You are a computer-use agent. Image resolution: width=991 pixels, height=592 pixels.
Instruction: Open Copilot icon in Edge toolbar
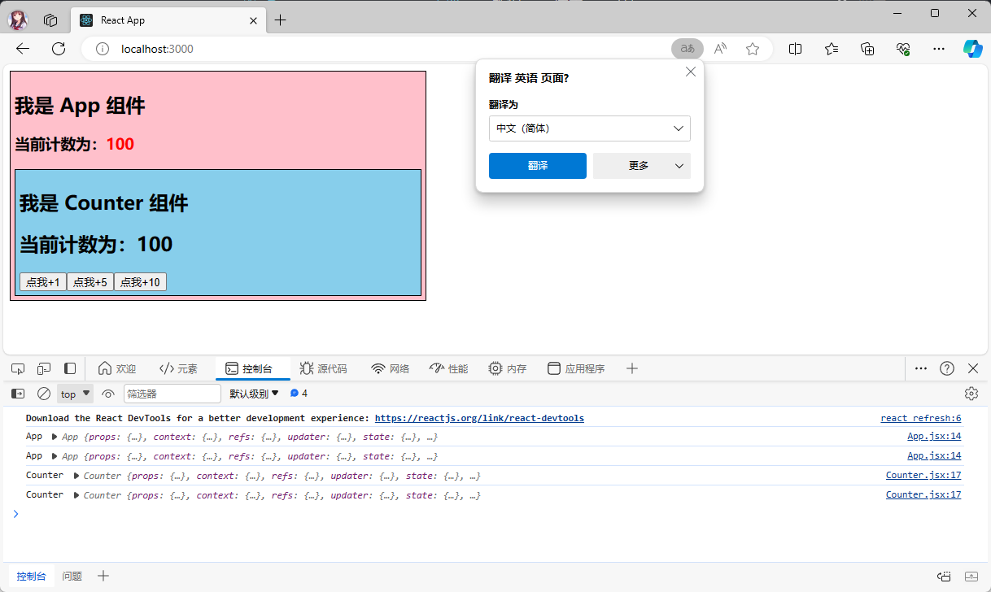[972, 49]
